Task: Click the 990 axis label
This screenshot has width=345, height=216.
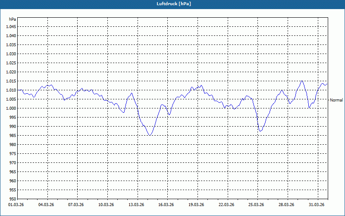Action: [x=13, y=127]
